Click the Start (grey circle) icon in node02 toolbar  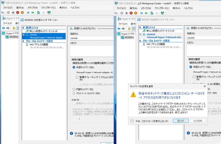coord(8,13)
